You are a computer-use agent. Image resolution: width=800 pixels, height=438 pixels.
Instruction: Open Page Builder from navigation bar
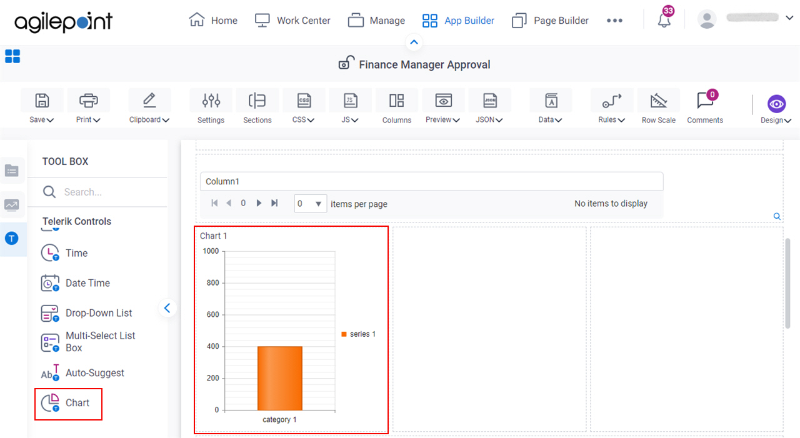550,21
